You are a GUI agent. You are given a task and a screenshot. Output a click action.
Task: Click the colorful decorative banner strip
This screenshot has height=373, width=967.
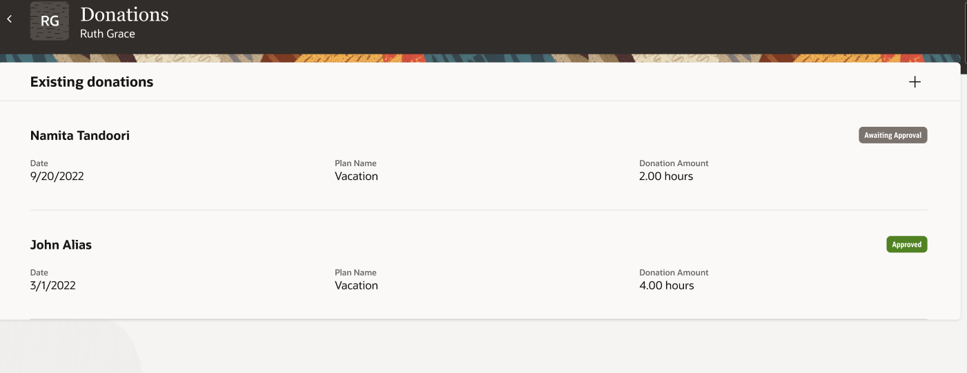(483, 59)
